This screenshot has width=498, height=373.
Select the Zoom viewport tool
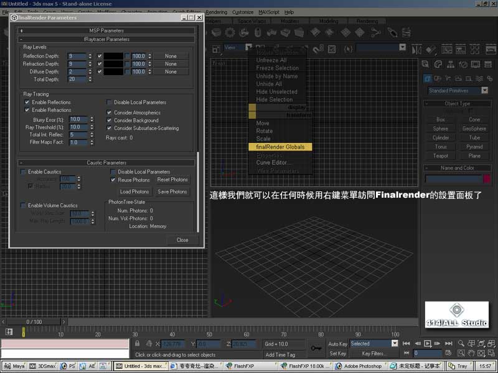[461, 344]
